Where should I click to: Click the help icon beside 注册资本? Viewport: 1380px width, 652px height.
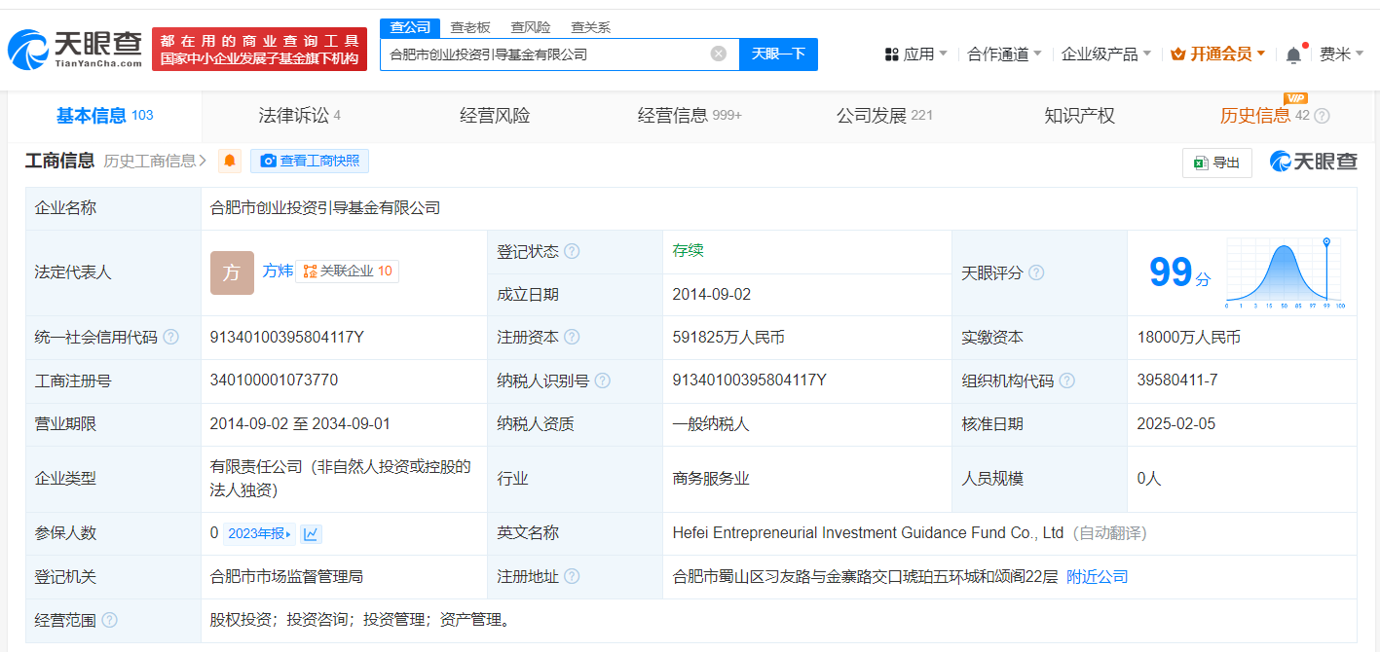click(x=572, y=337)
